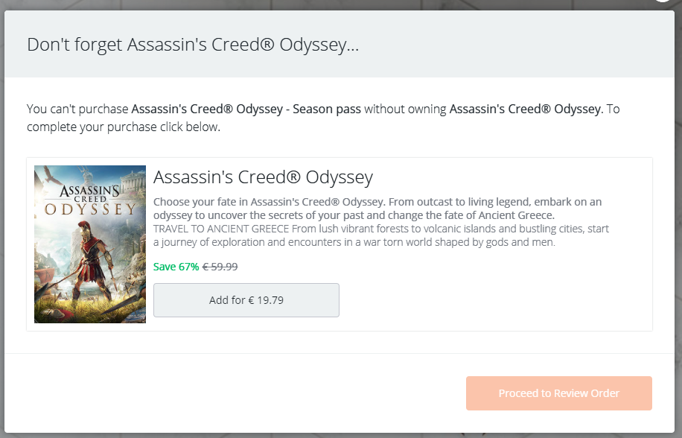Click the Save 67% discount label
This screenshot has width=682, height=438.
click(176, 267)
